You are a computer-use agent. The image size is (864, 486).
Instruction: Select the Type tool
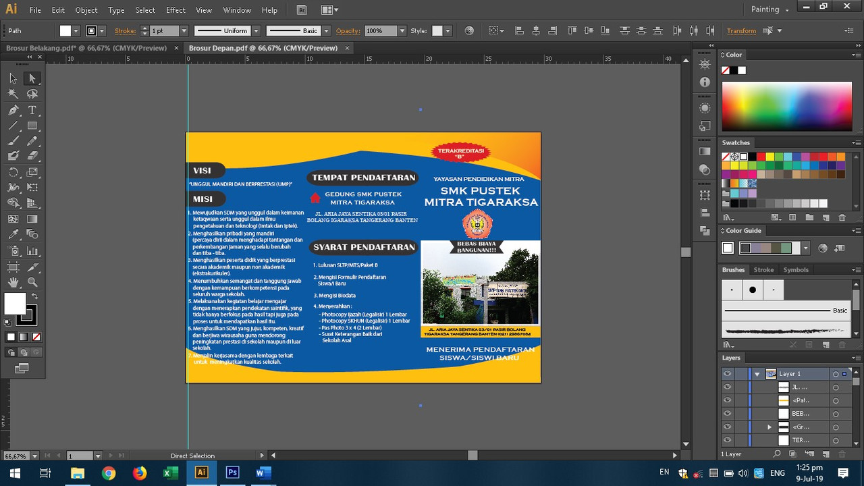coord(32,110)
